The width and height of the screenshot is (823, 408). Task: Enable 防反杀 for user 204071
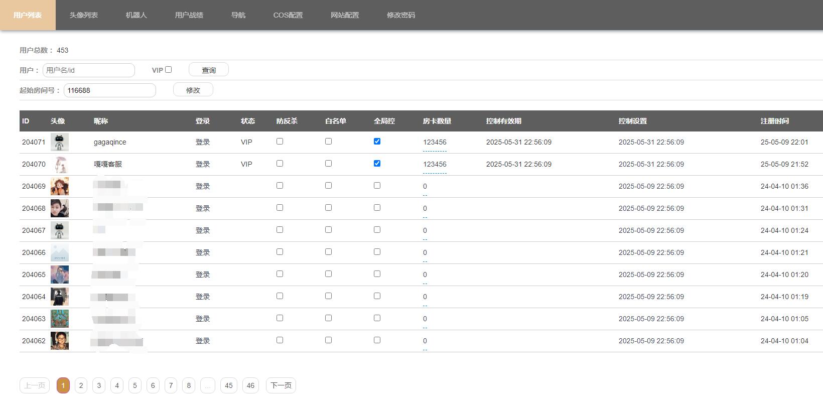click(x=280, y=142)
